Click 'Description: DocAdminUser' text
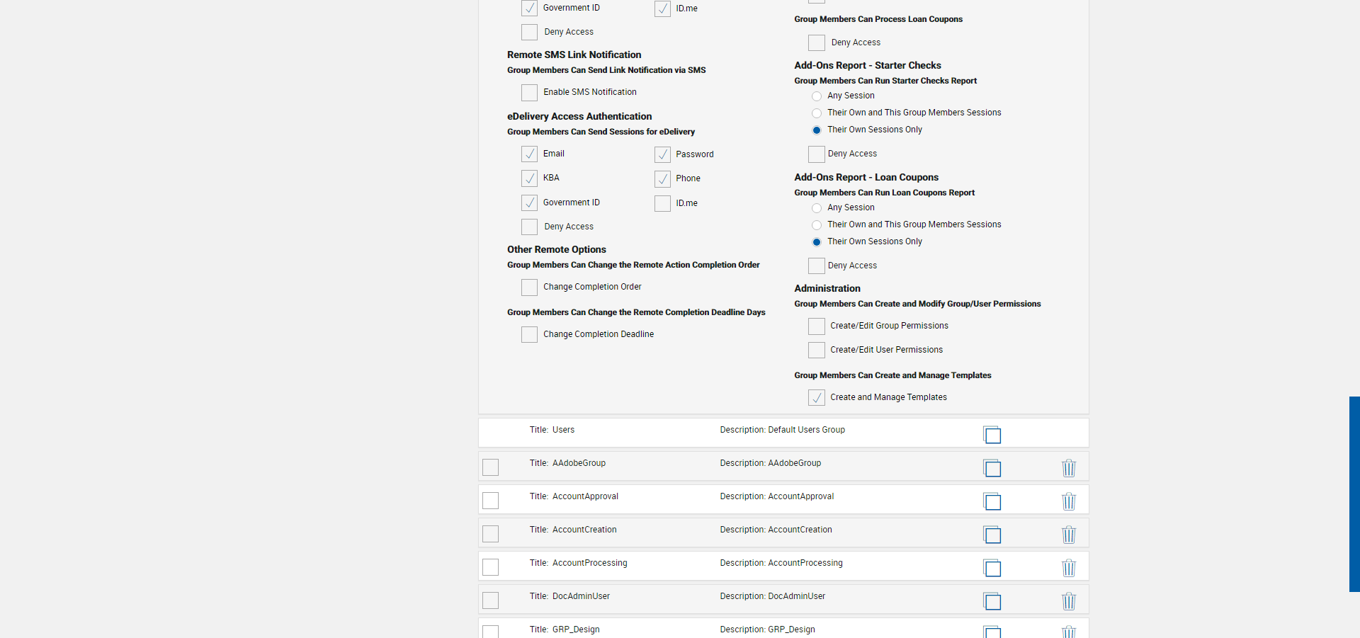The width and height of the screenshot is (1360, 638). (772, 596)
